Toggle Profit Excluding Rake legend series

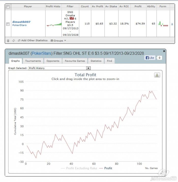click(79, 168)
